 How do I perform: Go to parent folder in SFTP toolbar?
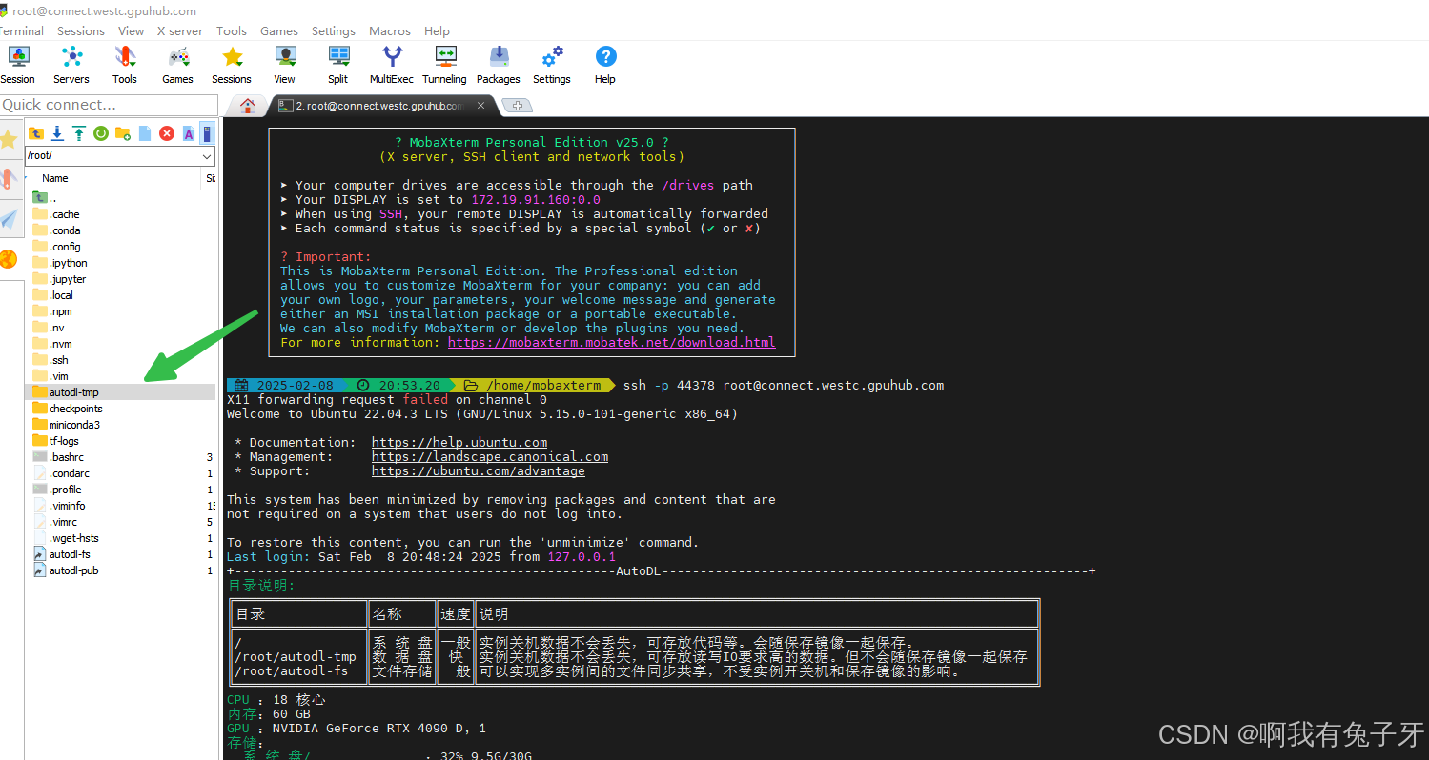[x=36, y=133]
